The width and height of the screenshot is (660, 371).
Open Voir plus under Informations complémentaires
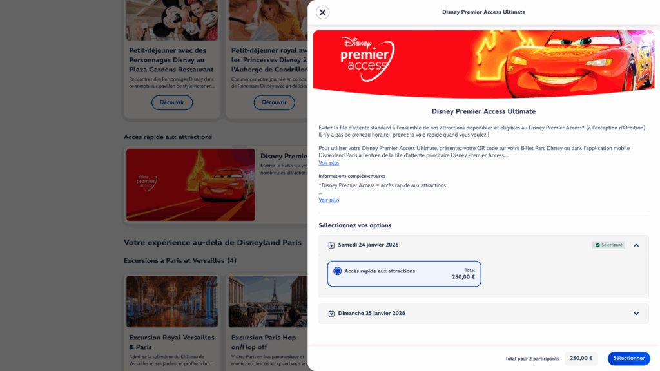coord(329,200)
